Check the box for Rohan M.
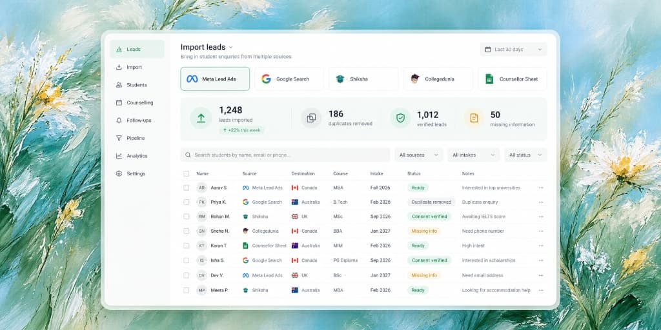This screenshot has width=661, height=330. (x=187, y=217)
